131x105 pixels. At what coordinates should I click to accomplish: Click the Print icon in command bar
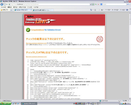pyautogui.click(x=102, y=10)
